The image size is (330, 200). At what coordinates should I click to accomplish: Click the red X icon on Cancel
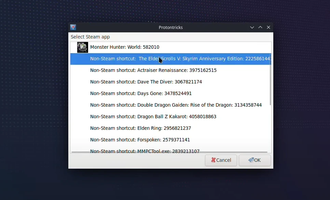coord(214,160)
